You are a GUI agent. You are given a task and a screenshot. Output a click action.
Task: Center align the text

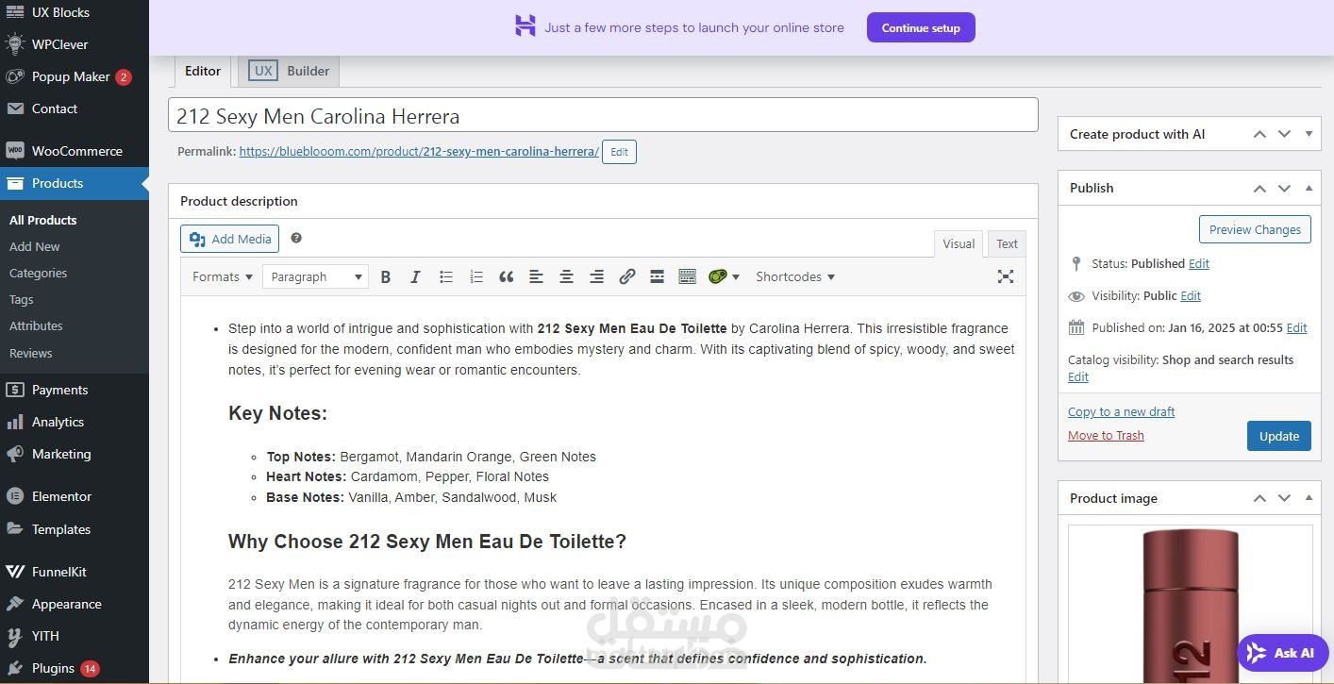pos(566,276)
